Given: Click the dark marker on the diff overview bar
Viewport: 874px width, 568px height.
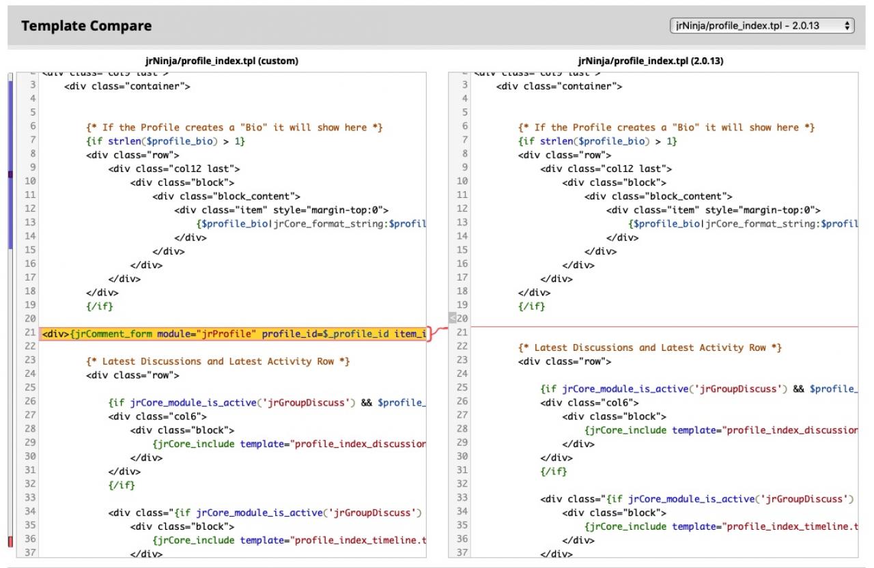Looking at the screenshot, I should (10, 175).
